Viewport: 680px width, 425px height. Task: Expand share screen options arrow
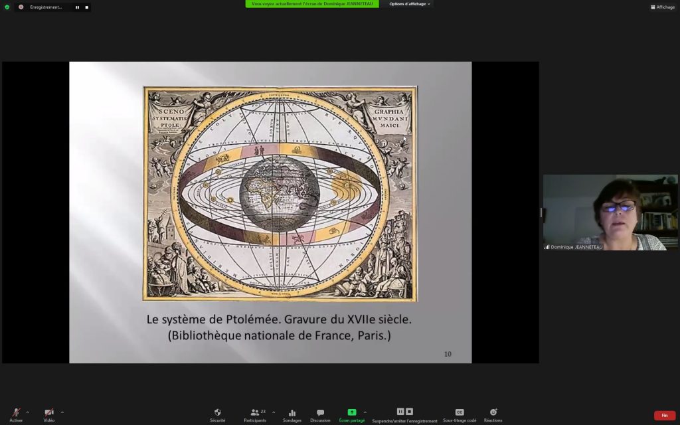tap(365, 412)
